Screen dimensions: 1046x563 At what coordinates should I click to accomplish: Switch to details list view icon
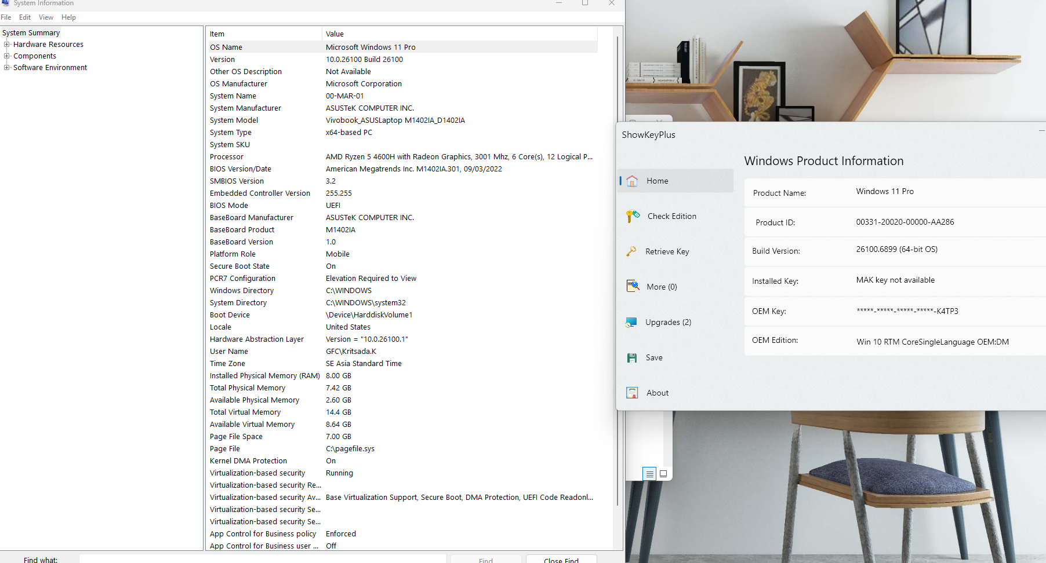click(x=649, y=474)
